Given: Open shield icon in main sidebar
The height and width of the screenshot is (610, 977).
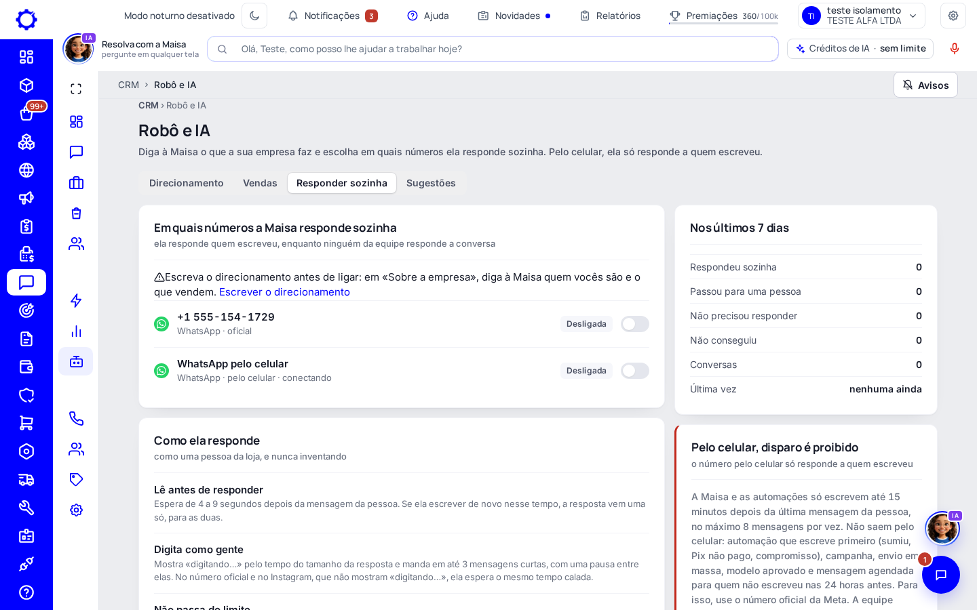Looking at the screenshot, I should click(x=26, y=395).
